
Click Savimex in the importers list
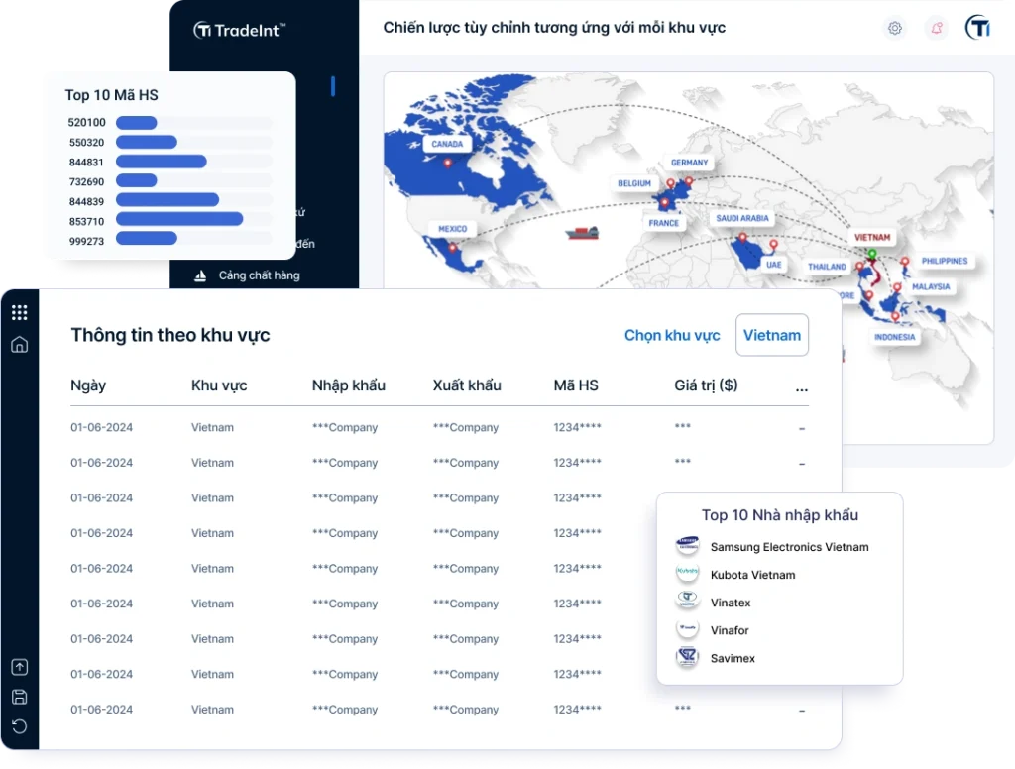point(733,658)
